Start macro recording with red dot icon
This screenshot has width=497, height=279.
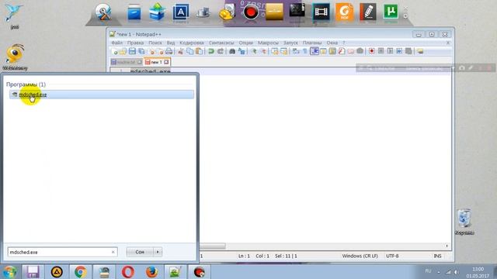[372, 51]
